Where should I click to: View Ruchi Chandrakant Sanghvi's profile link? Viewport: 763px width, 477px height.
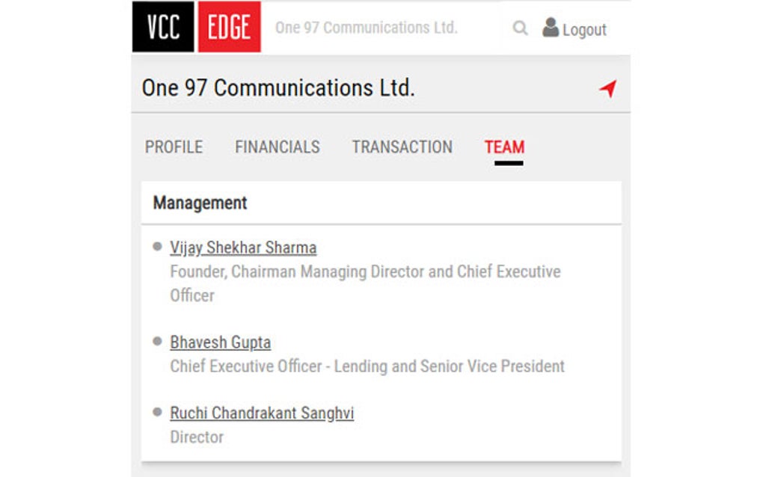262,413
